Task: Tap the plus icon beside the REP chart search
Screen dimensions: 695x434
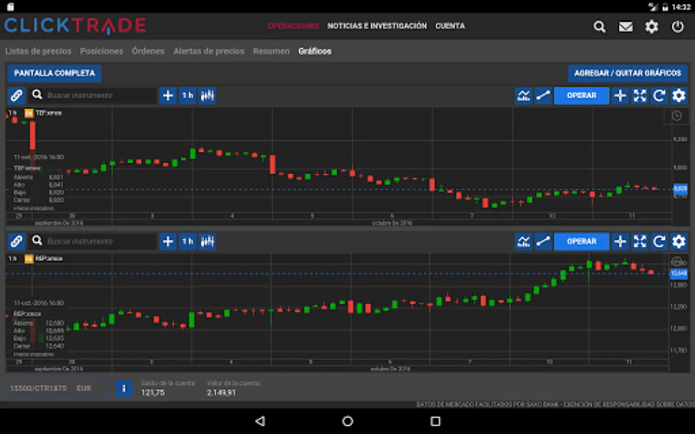Action: click(168, 241)
